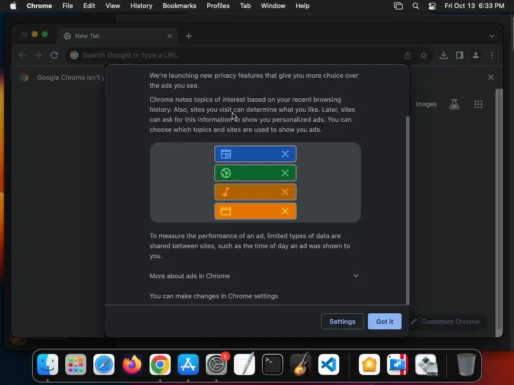Remove the green sports topic chip

pyautogui.click(x=285, y=173)
